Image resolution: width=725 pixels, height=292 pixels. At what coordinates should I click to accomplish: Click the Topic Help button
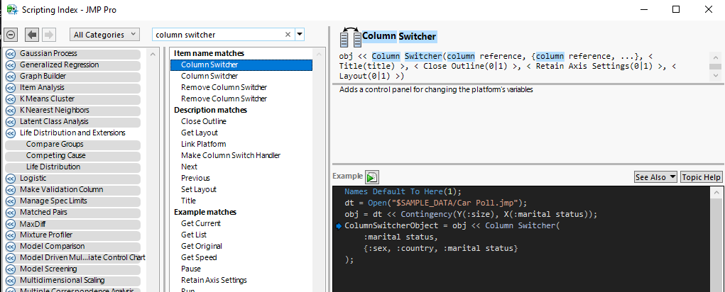[701, 177]
